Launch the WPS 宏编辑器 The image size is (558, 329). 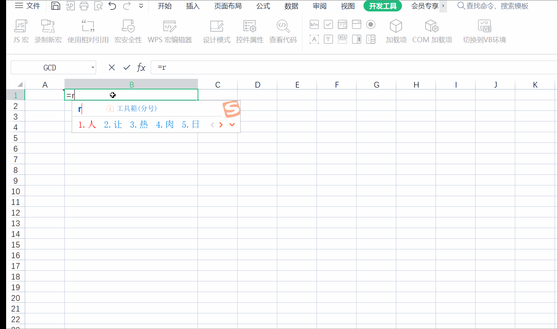tap(170, 31)
